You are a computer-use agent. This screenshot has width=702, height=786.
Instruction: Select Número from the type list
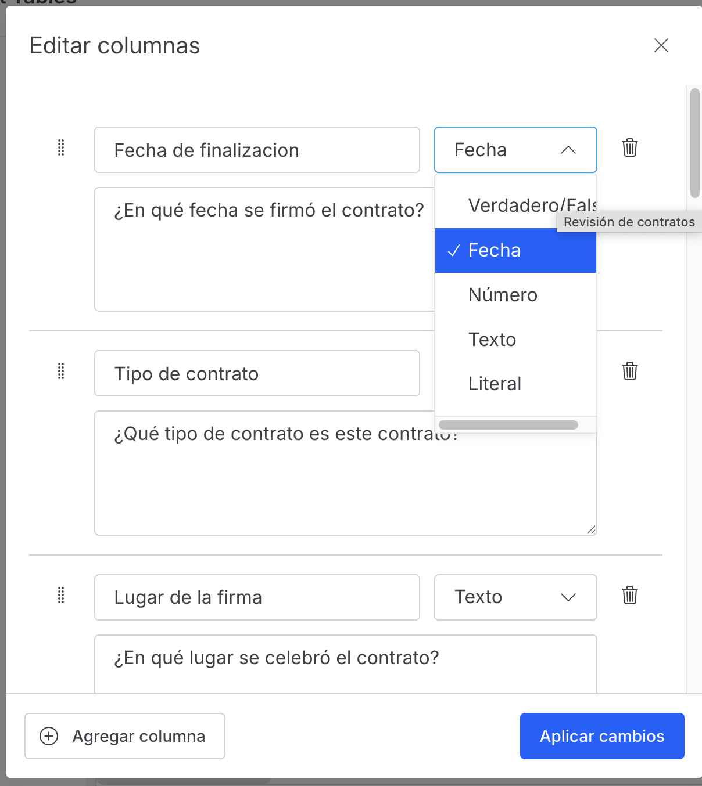(x=515, y=295)
